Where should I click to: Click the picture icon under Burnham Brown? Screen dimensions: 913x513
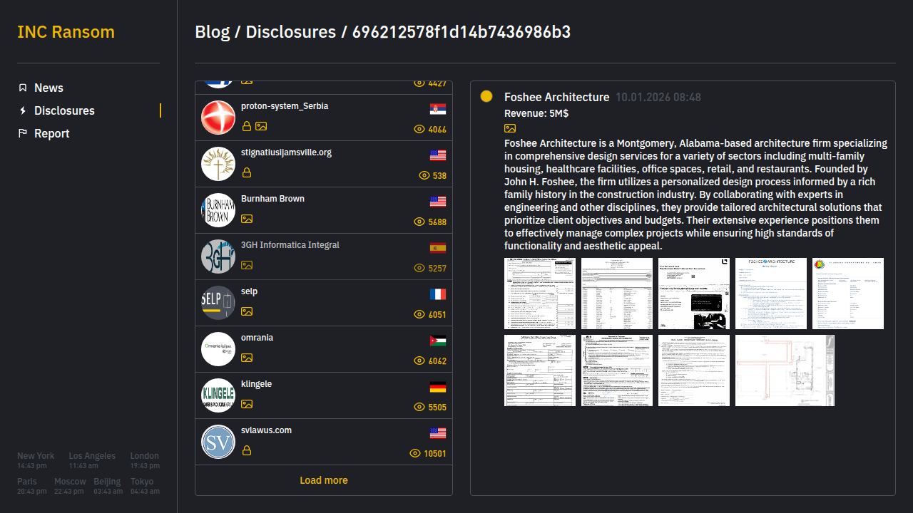coord(247,219)
